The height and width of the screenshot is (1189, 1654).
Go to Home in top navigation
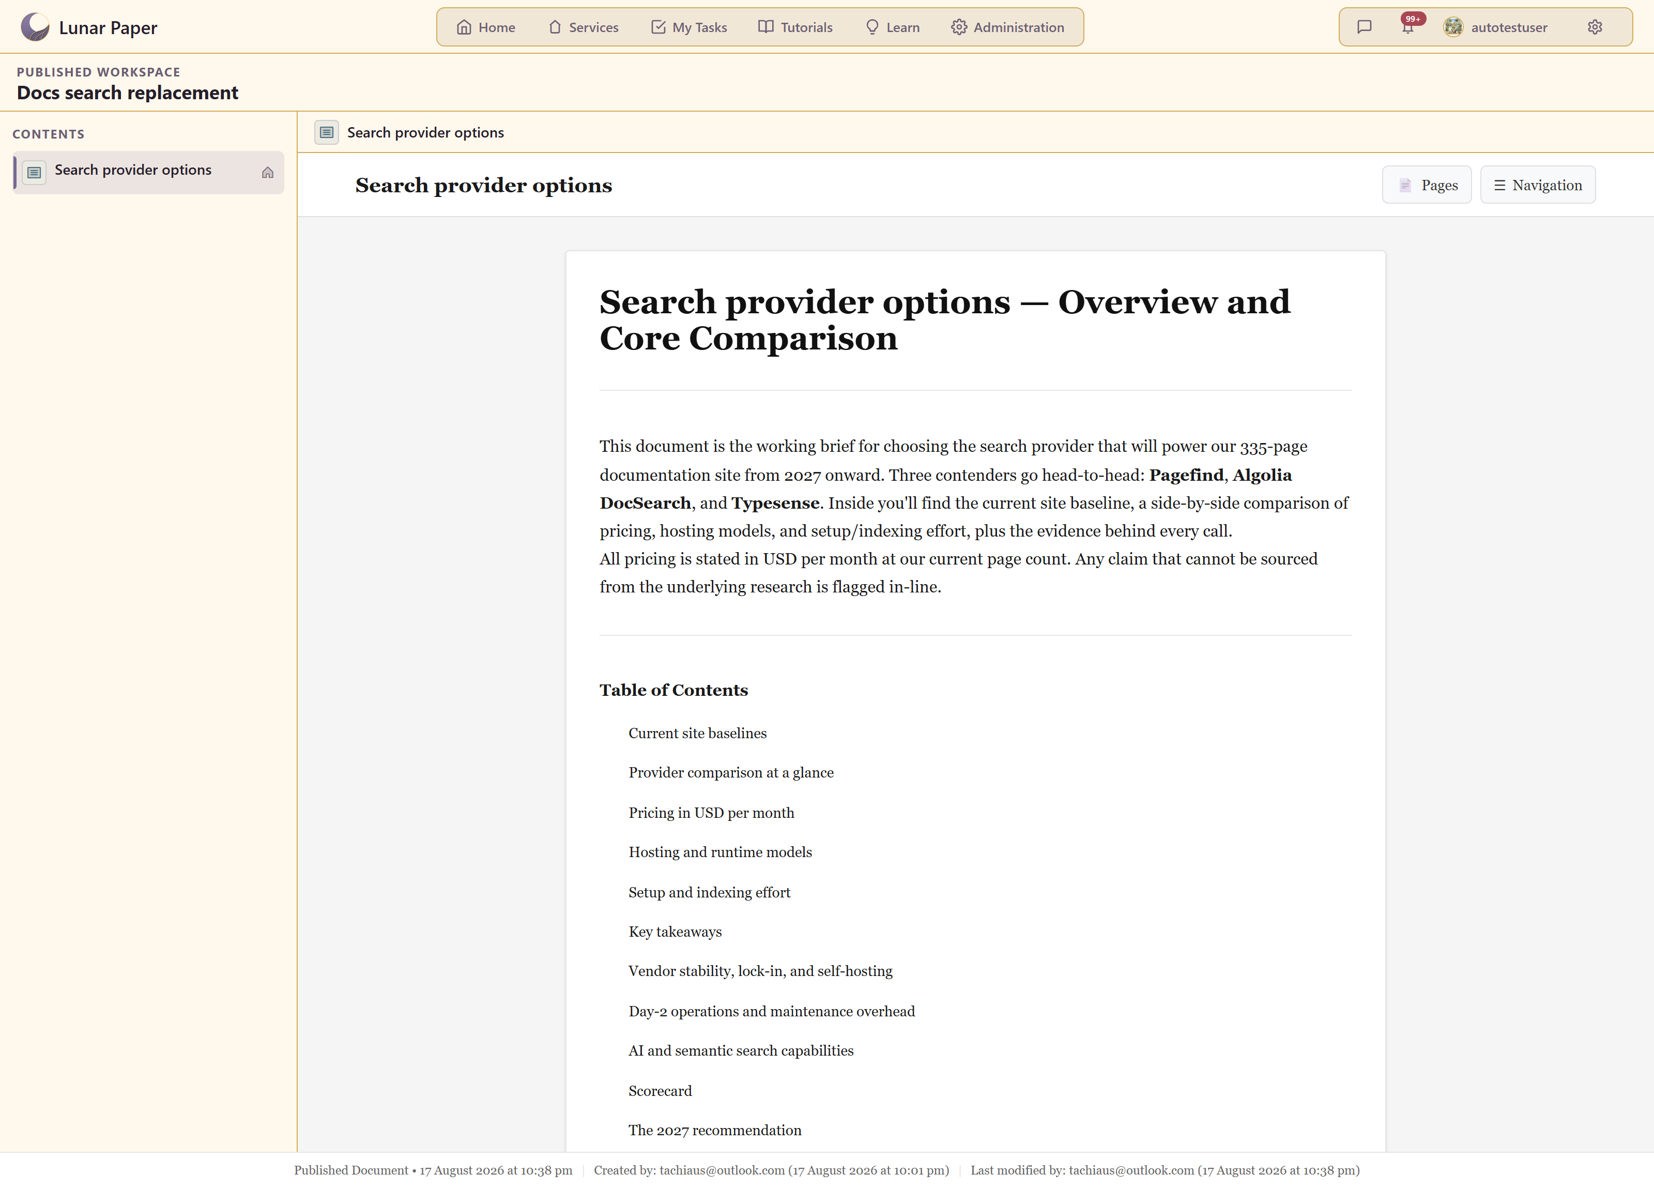(x=486, y=27)
